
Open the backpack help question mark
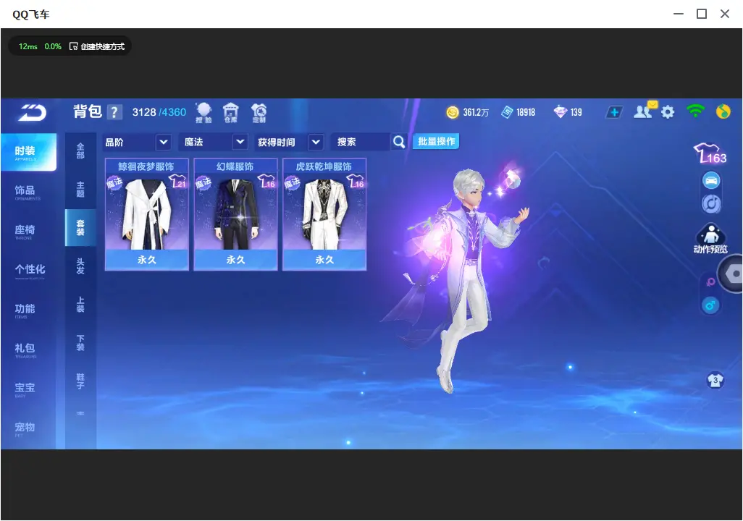[114, 112]
